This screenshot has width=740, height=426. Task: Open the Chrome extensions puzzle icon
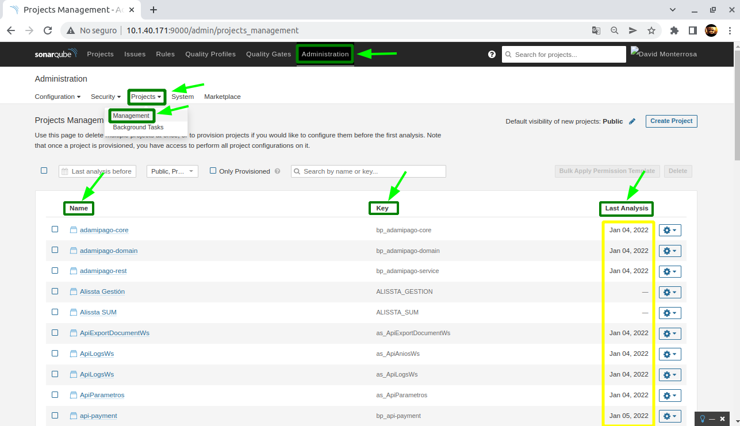pyautogui.click(x=674, y=30)
